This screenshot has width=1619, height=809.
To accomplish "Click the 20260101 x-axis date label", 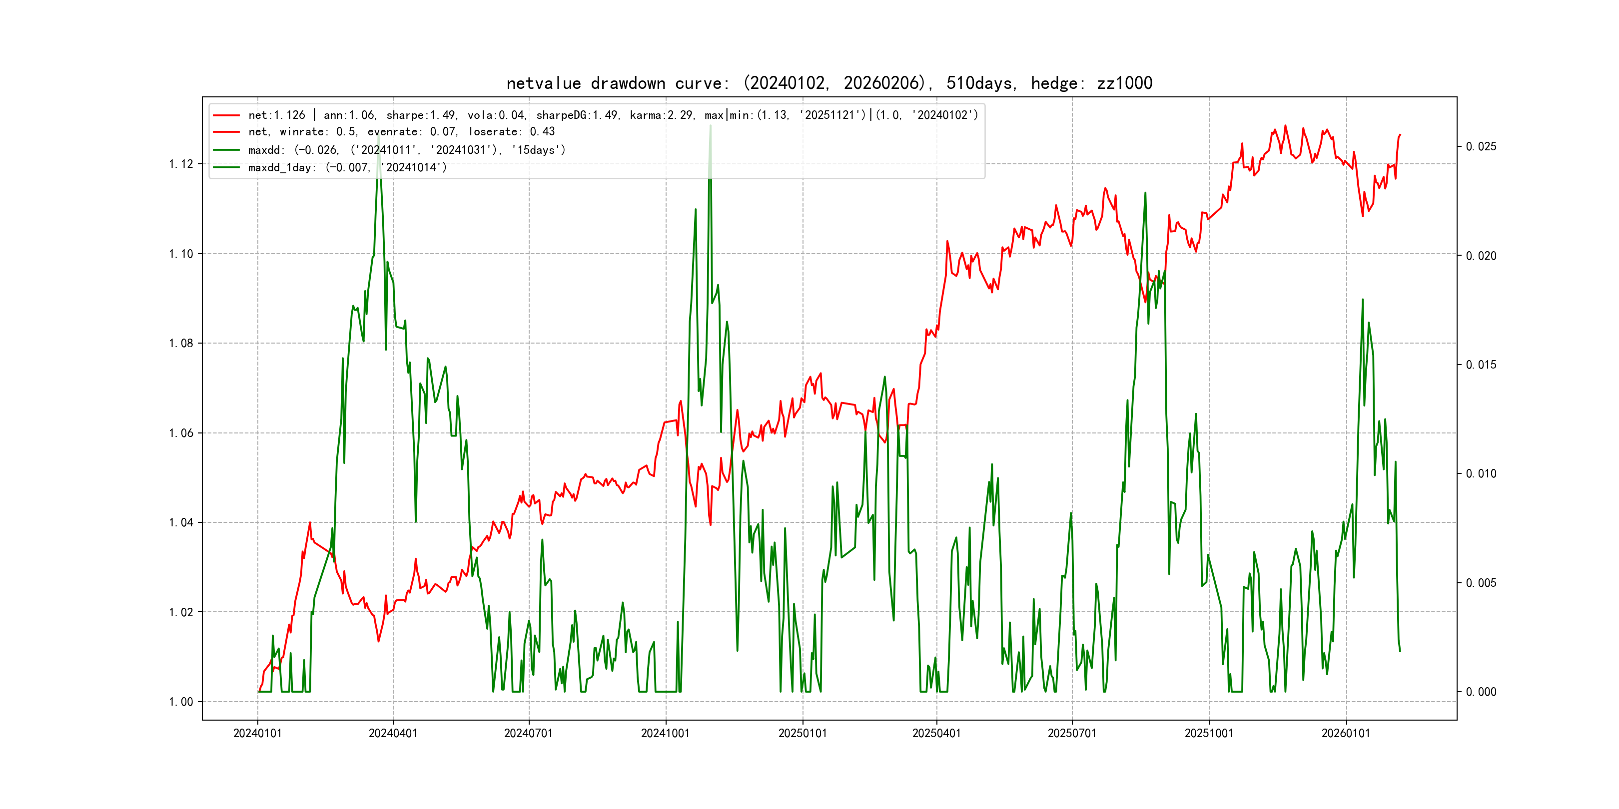I will pyautogui.click(x=1346, y=734).
